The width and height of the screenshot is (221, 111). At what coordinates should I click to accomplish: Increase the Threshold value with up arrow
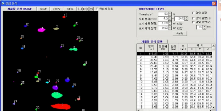pyautogui.click(x=170, y=13)
